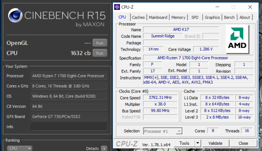Switch to the Caches tab
The height and width of the screenshot is (151, 262).
click(138, 17)
